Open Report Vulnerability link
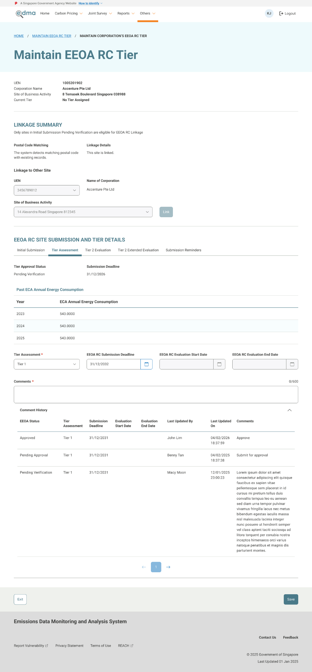Screen dimensions: 312x672 click(31, 646)
